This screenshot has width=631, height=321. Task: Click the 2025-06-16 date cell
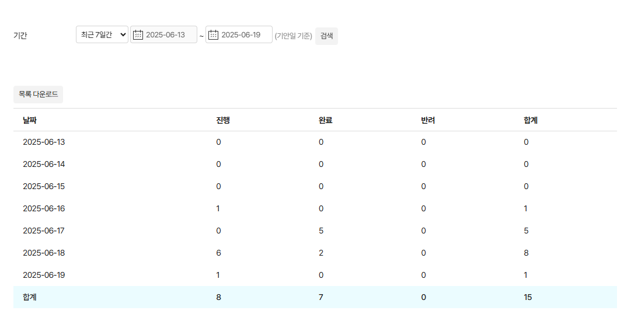coord(44,209)
